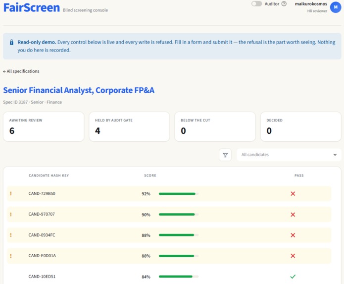Click the red X fail mark for CAND-970707
The height and width of the screenshot is (284, 344).
click(x=293, y=215)
